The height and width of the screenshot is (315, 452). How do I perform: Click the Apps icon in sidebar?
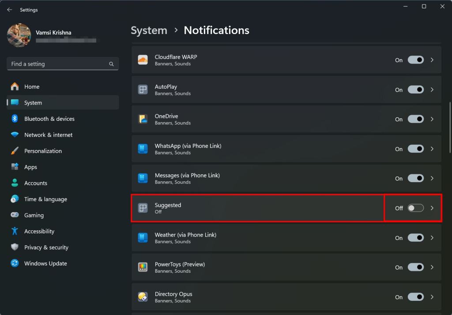click(15, 167)
